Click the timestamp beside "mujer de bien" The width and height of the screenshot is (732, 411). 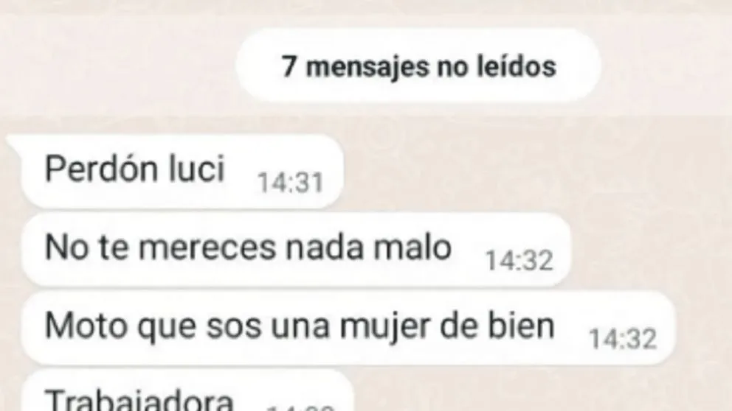coord(623,339)
